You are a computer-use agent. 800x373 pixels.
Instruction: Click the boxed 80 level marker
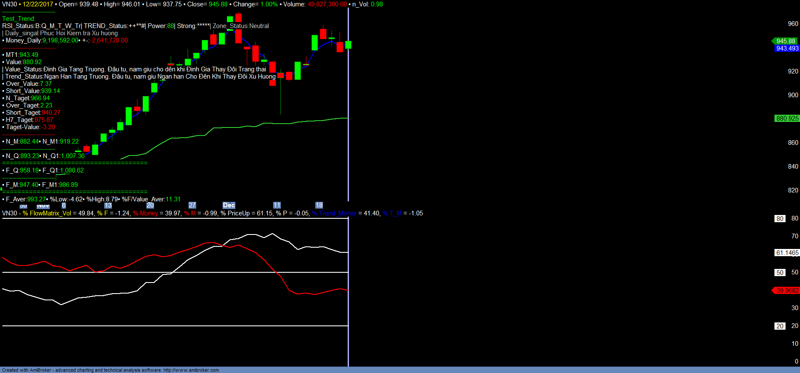pos(780,219)
